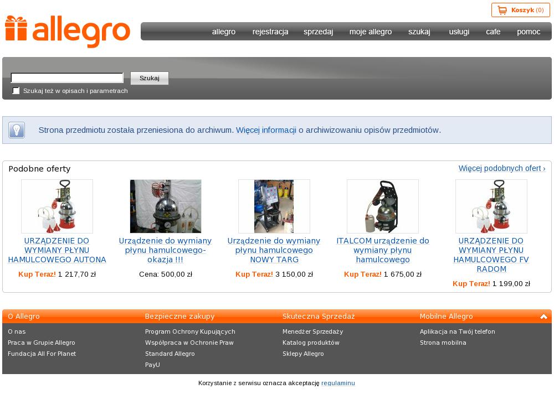Click the price 1 199,00 zł
The height and width of the screenshot is (394, 554).
511,284
